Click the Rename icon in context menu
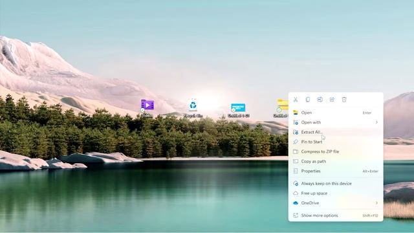 pyautogui.click(x=320, y=100)
